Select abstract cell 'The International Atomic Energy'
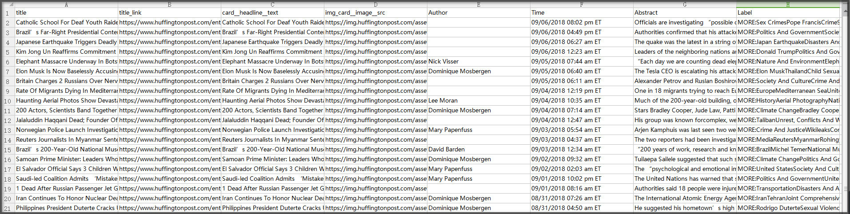Image resolution: width=850 pixels, height=214 pixels. pyautogui.click(x=685, y=198)
